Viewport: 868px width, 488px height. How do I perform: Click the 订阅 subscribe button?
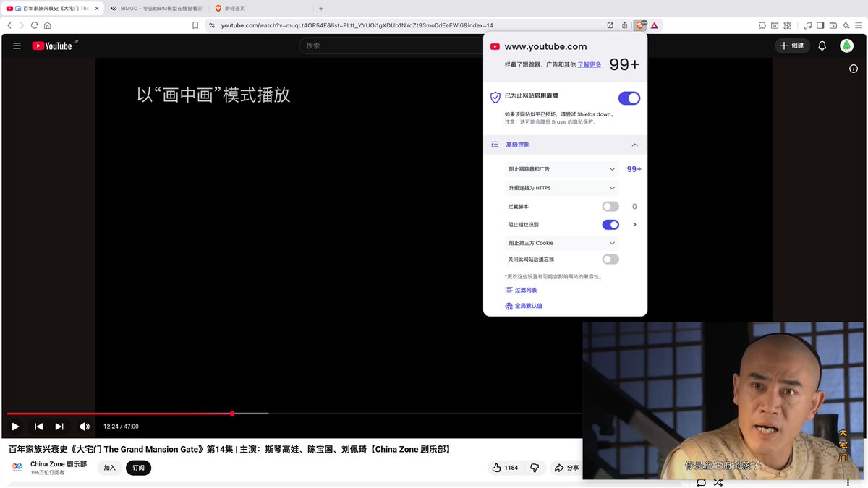tap(138, 468)
